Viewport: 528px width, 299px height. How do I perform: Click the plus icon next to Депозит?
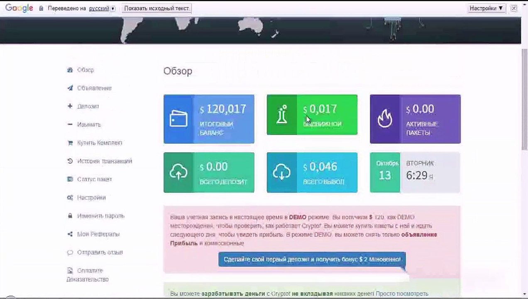[x=70, y=106]
